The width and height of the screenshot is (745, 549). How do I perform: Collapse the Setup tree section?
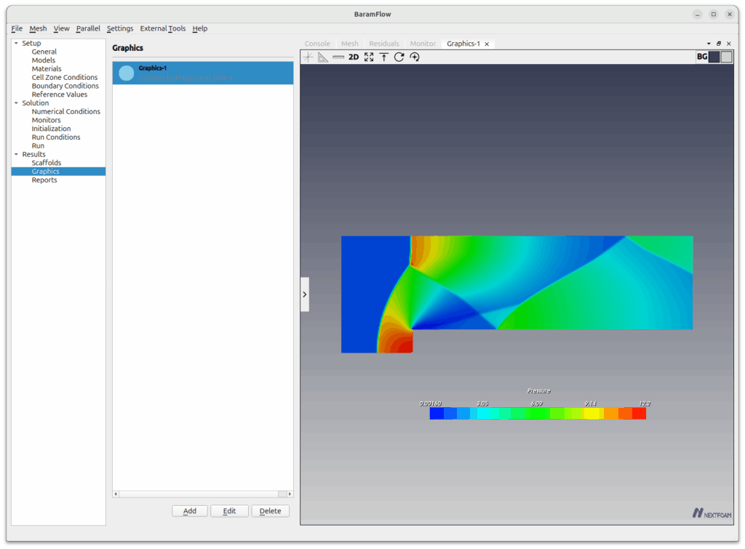coord(16,43)
